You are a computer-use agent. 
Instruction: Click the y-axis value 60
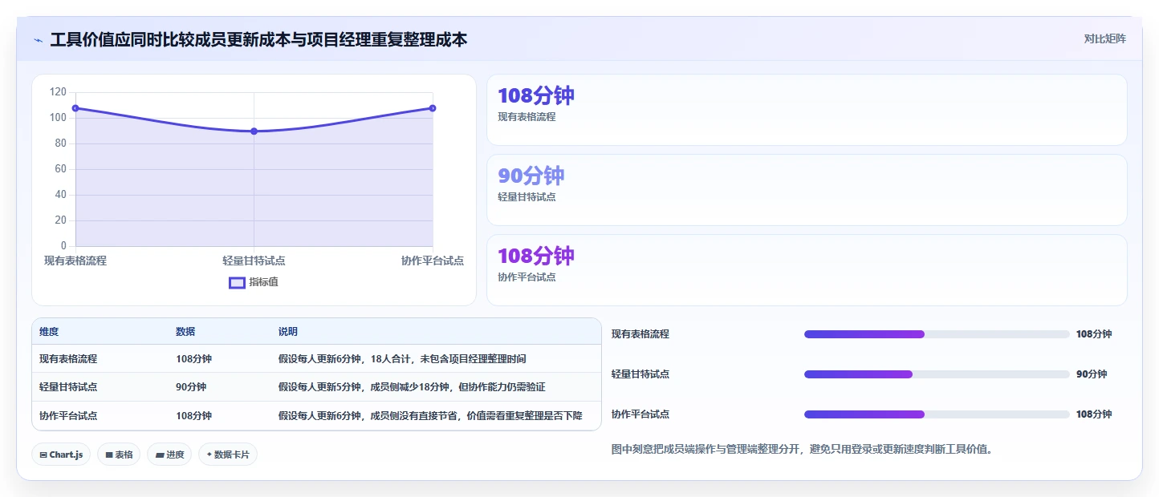point(61,169)
